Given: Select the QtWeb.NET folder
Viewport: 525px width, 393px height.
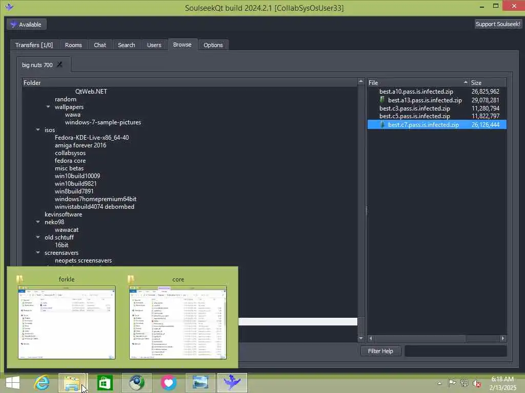Looking at the screenshot, I should tap(91, 91).
